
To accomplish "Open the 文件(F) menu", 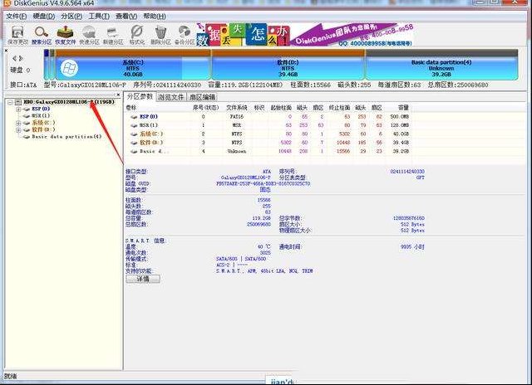I will coord(17,17).
